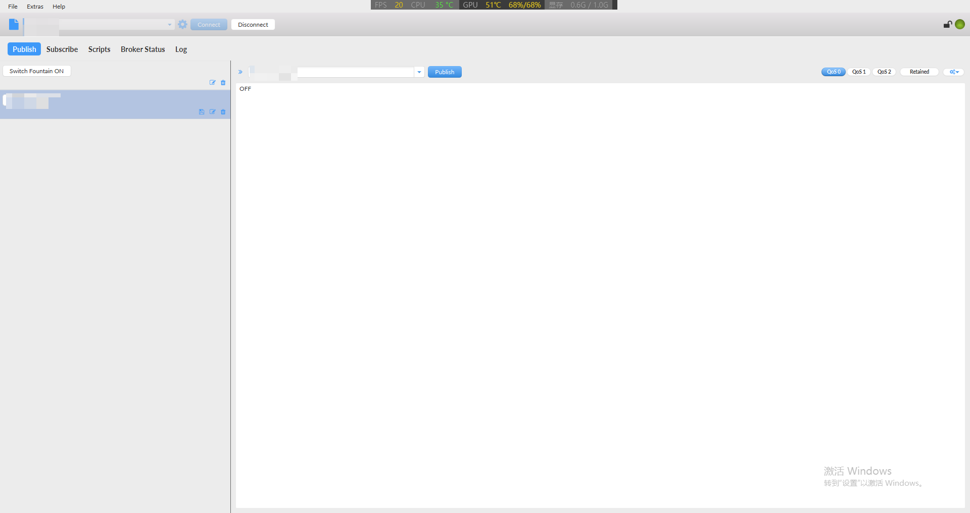Select QoS 1 quality level
Screen dimensions: 970x513
point(859,72)
